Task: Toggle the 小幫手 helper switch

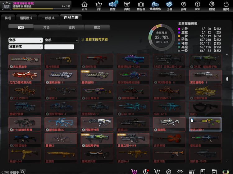Action: (5, 172)
